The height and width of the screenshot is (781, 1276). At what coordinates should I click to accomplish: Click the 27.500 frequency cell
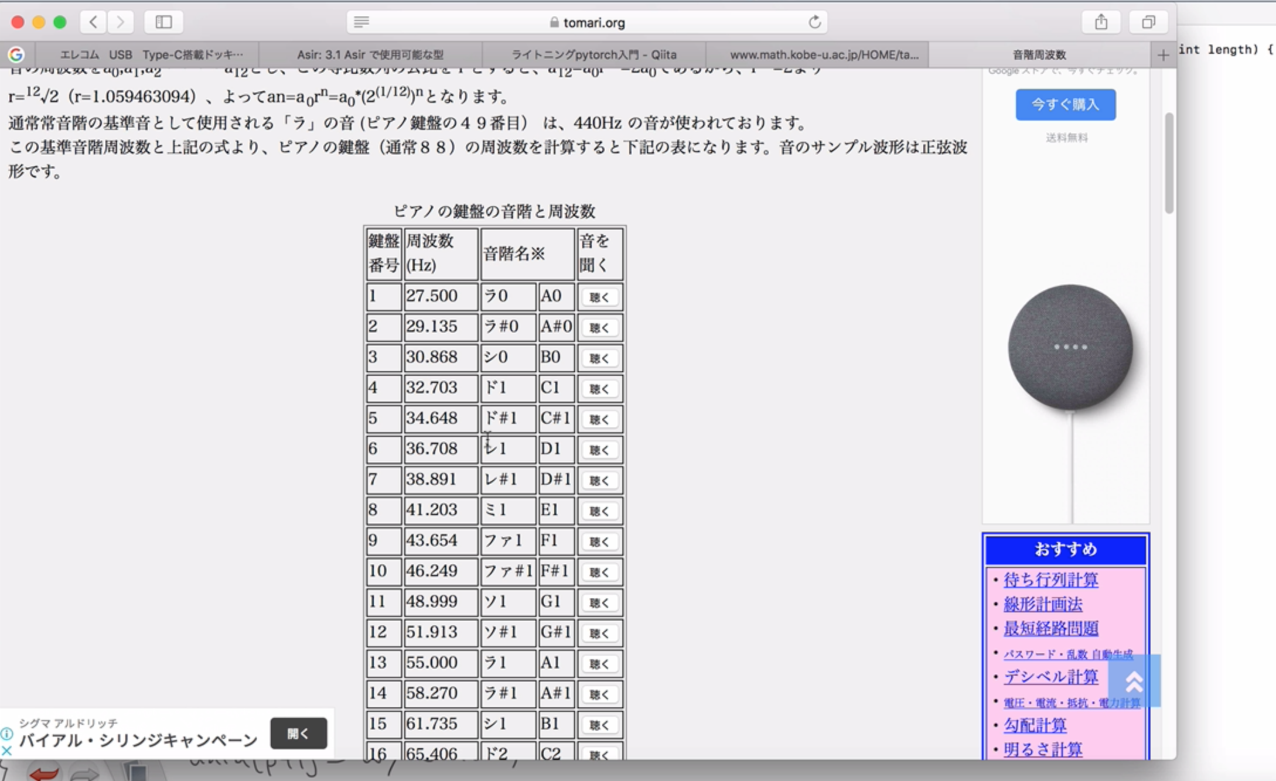441,296
